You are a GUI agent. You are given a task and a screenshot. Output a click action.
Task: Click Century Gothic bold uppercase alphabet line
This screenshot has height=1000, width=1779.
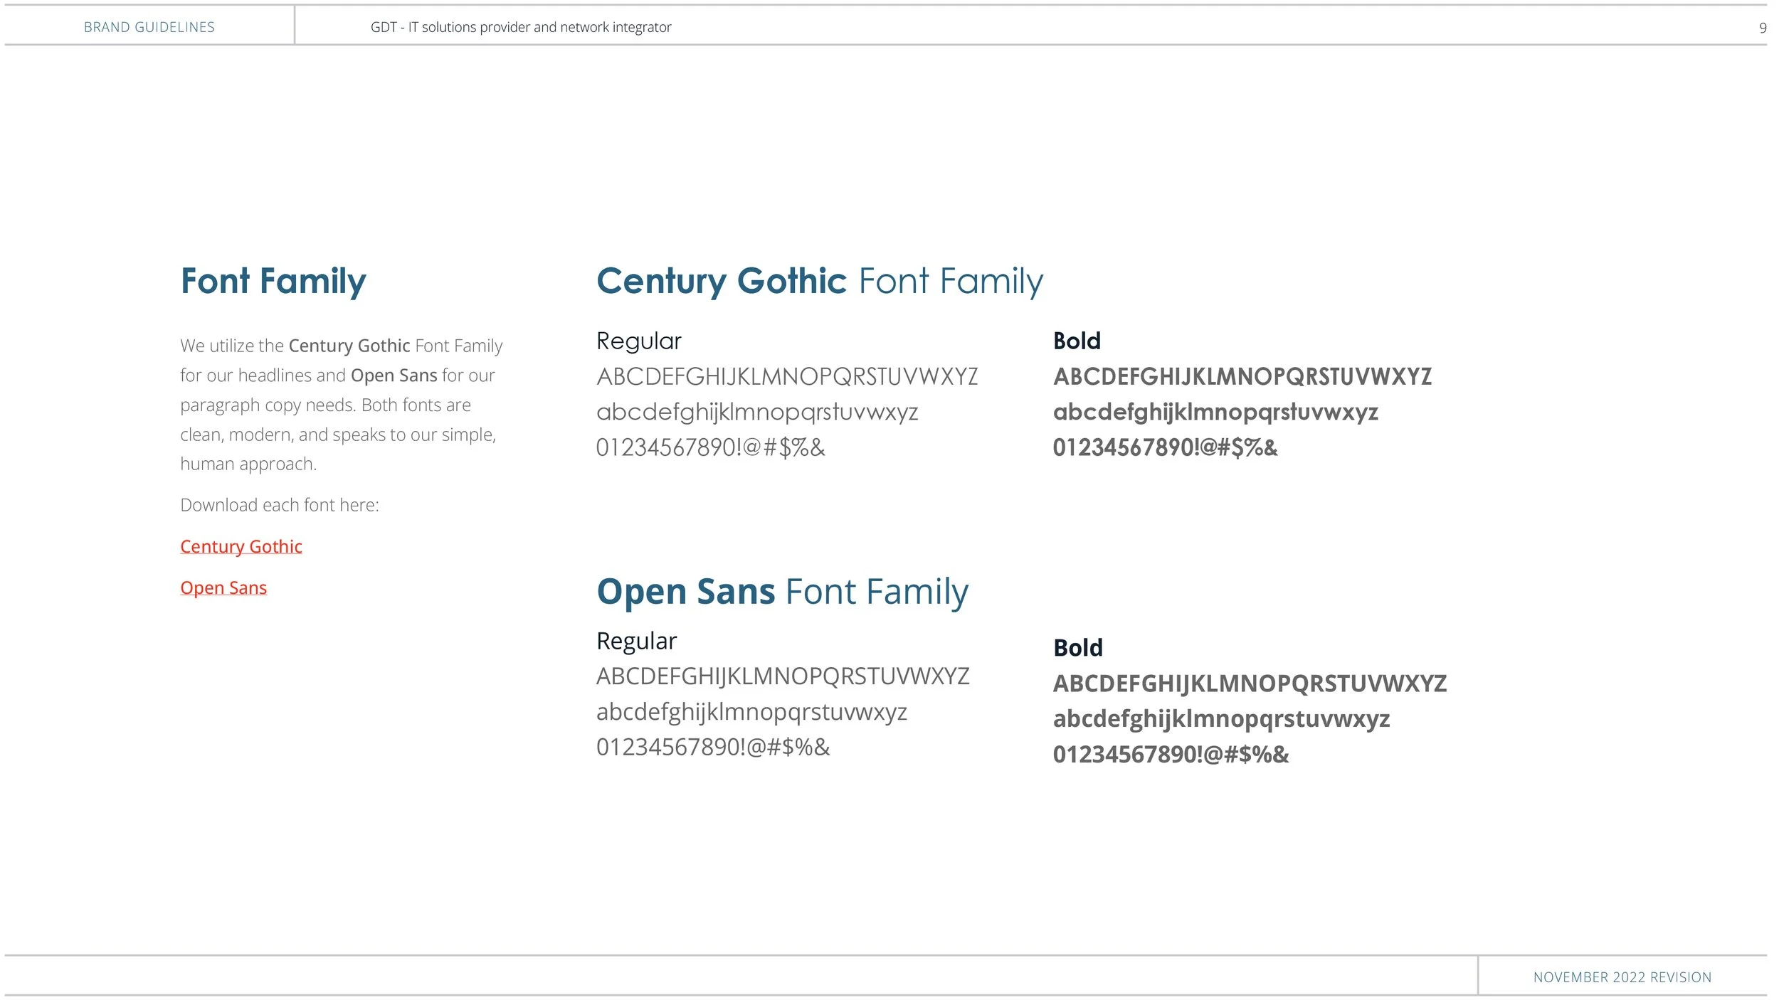1242,377
